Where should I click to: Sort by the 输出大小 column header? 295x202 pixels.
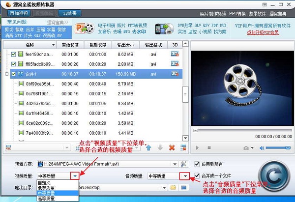pos(126,45)
